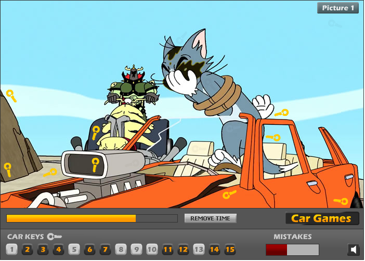
Task: Mute the game with the speaker icon
Action: [x=354, y=250]
